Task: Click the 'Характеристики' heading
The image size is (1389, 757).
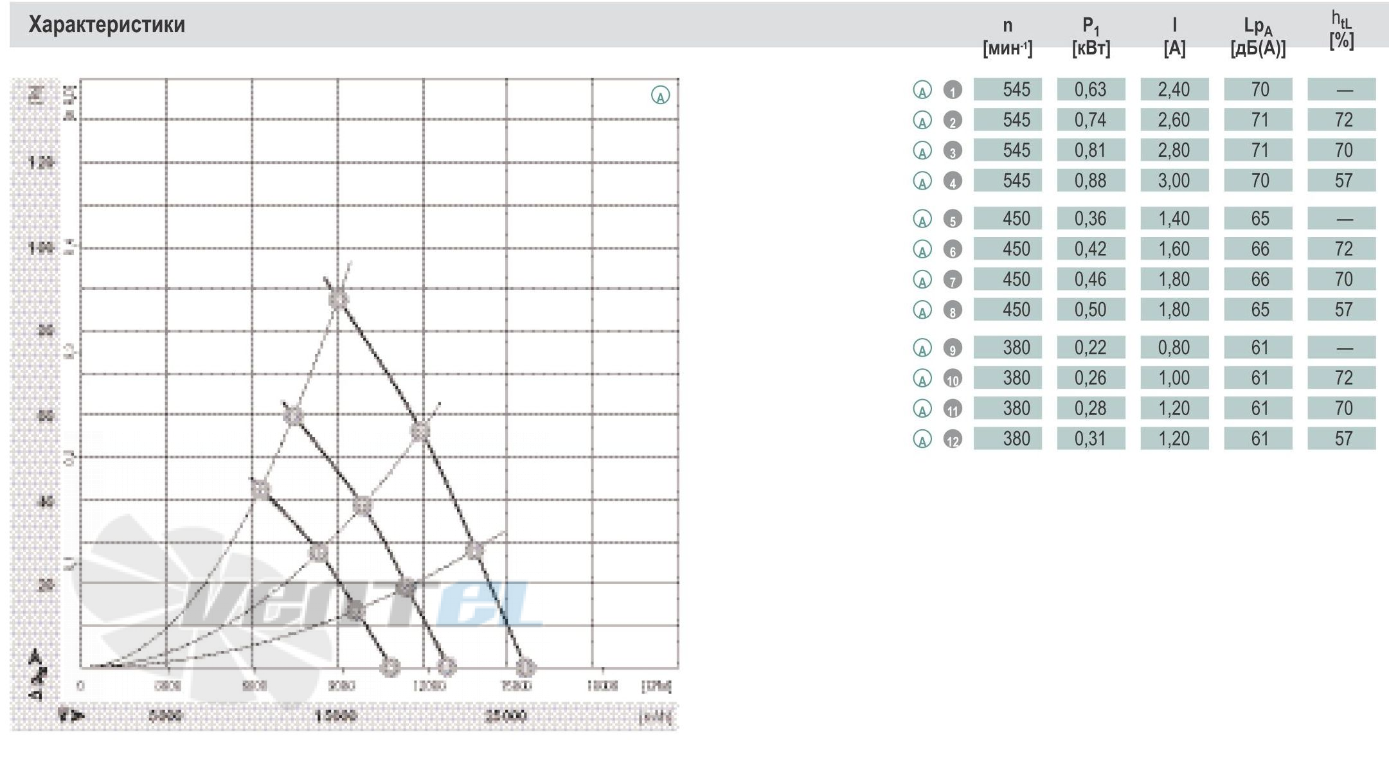Action: (x=107, y=24)
